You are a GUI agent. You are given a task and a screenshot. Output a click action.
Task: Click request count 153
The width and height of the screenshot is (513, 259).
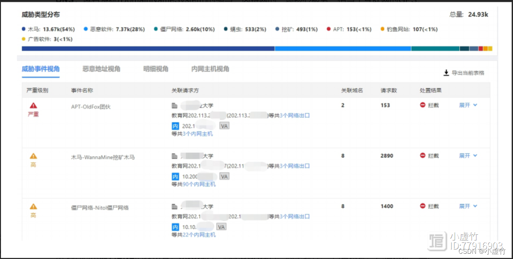[x=385, y=105]
